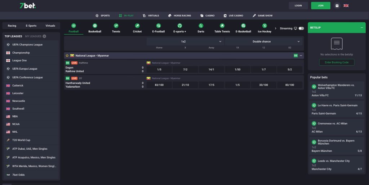Select the My Leagues tab

tap(35, 36)
